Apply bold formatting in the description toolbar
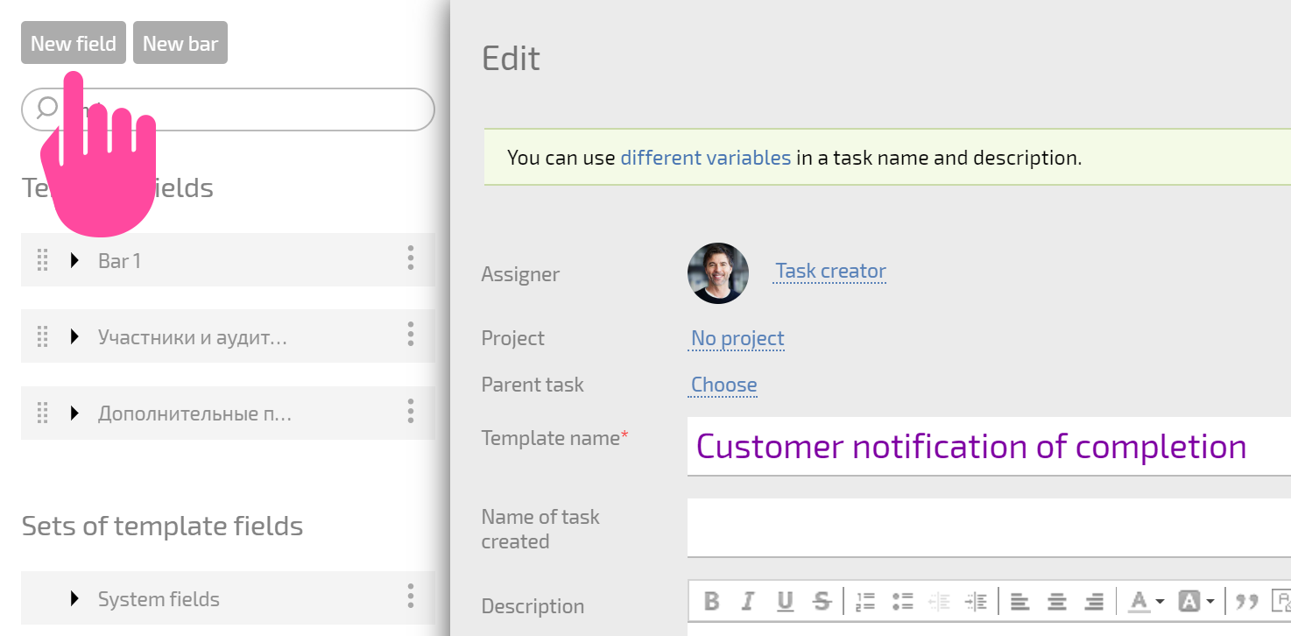Screen dimensions: 1291x636 (x=712, y=601)
